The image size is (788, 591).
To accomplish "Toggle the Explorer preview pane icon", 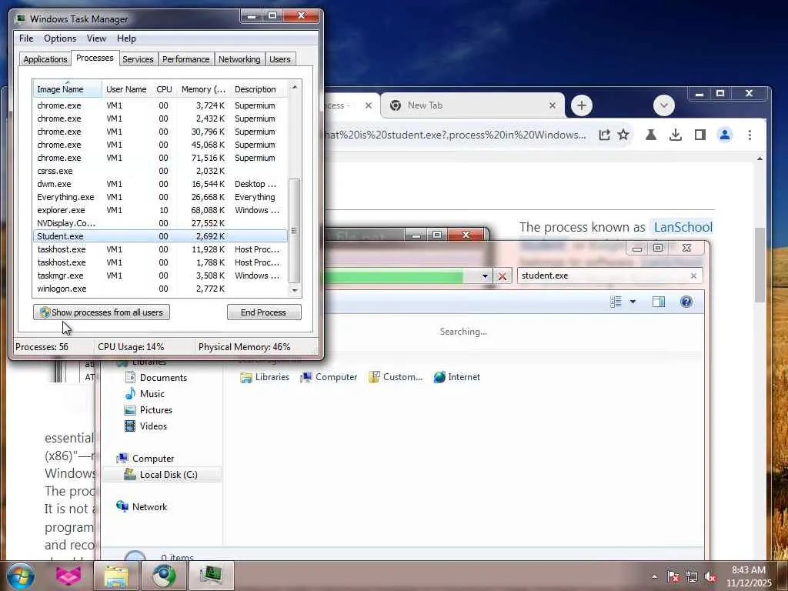I will point(659,302).
